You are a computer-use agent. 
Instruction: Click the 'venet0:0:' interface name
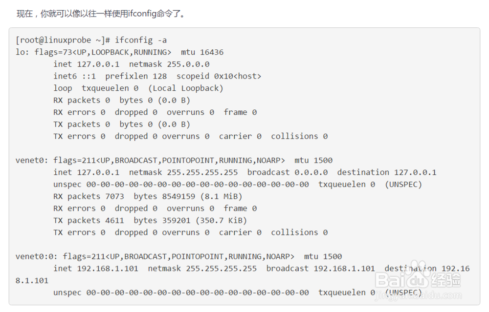click(x=37, y=256)
